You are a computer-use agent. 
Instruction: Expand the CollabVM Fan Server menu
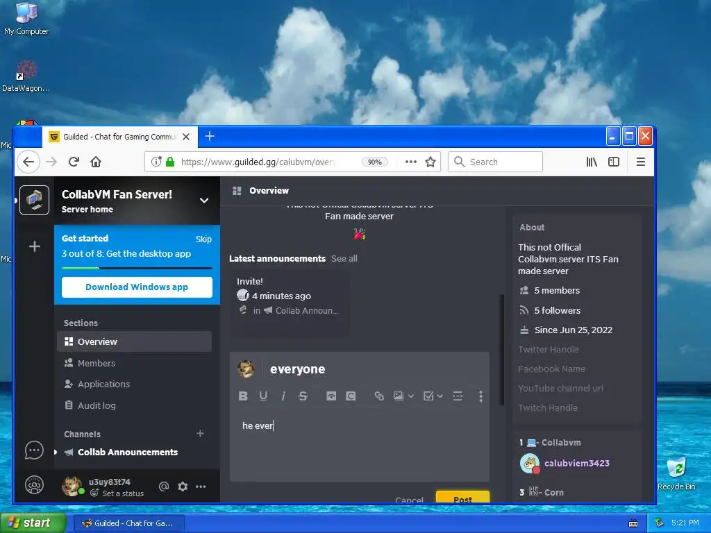coord(204,201)
